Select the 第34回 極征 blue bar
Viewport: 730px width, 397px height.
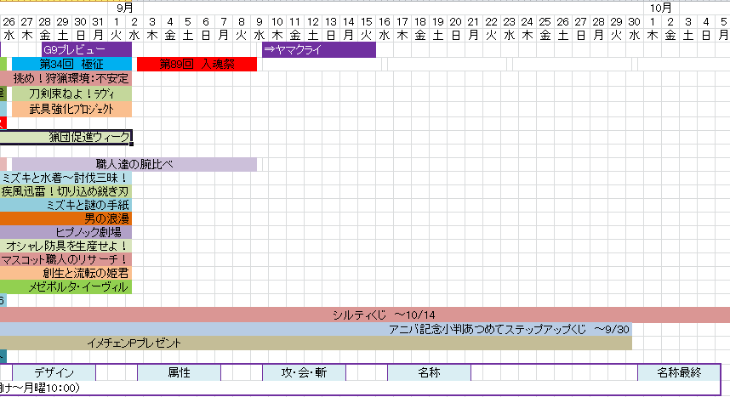point(71,65)
